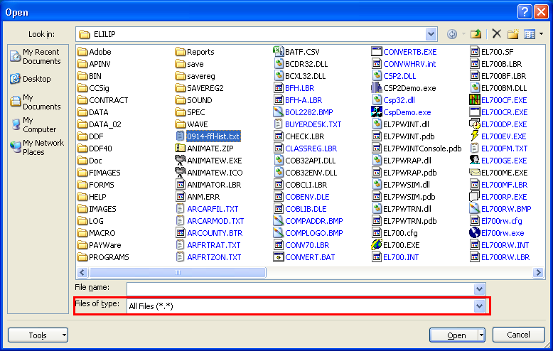Select the CspDemo.exe file icon
Image resolution: width=553 pixels, height=351 pixels.
pos(376,112)
